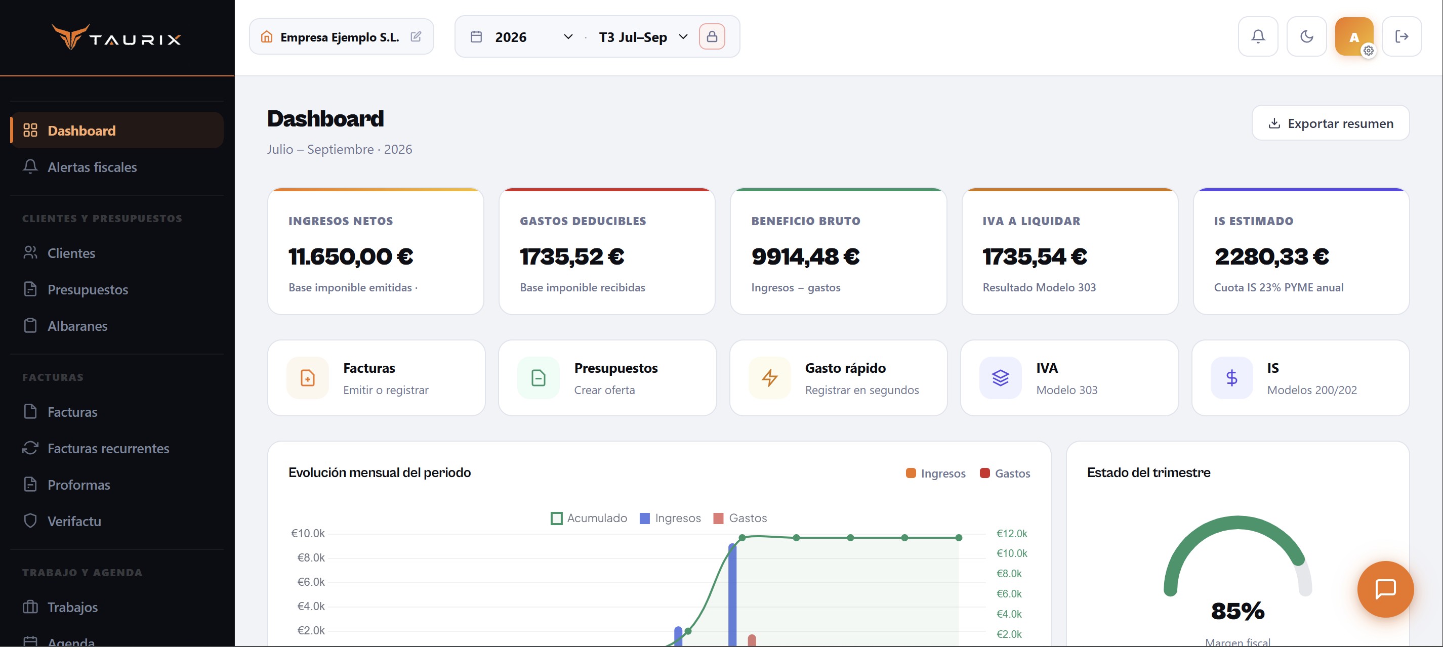
Task: Open Alertas fiscales in the sidebar
Action: tap(117, 167)
